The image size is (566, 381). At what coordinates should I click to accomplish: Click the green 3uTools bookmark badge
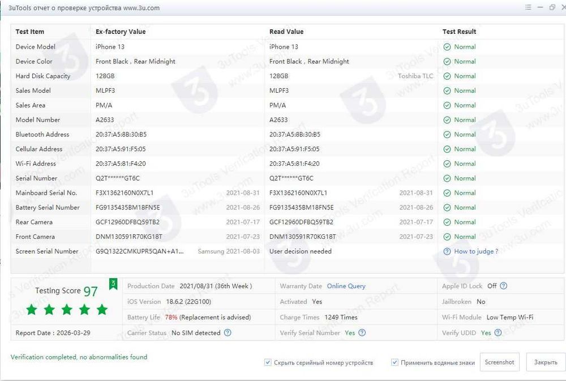(113, 284)
